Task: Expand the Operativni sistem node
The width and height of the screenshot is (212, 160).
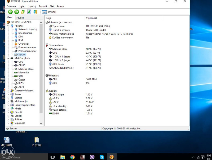Action: pos(8,91)
